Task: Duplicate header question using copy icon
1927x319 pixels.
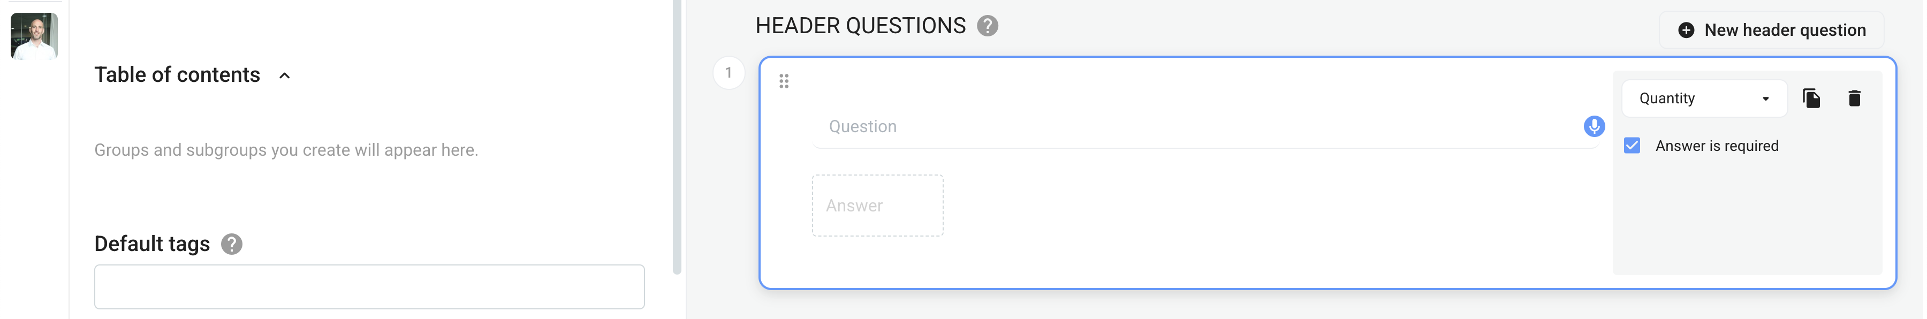Action: click(1811, 99)
